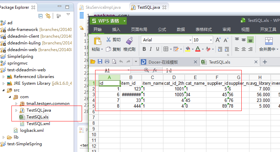Image resolution: width=280 pixels, height=152 pixels.
Task: Switch to the 插入 (Insert) ribbon tab
Action: 116,30
